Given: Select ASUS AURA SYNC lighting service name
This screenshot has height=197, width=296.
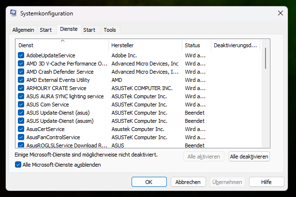Looking at the screenshot, I should click(x=65, y=96).
